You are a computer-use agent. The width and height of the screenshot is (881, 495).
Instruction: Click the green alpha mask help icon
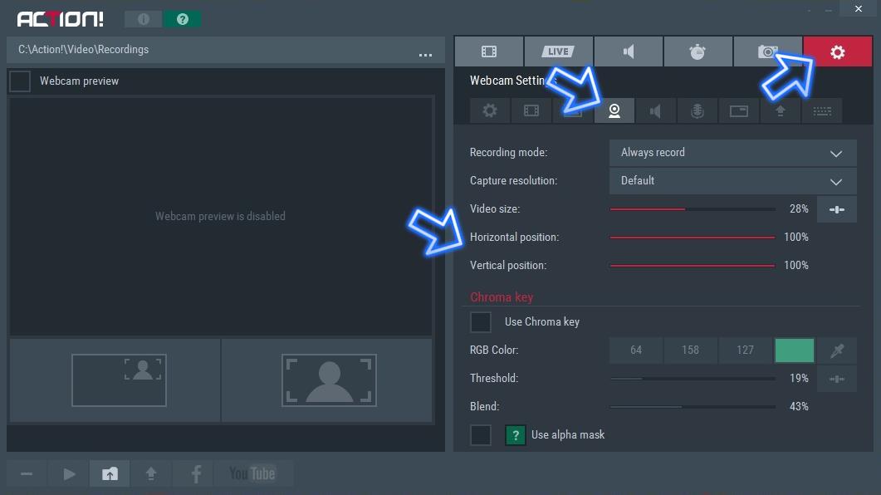[516, 435]
